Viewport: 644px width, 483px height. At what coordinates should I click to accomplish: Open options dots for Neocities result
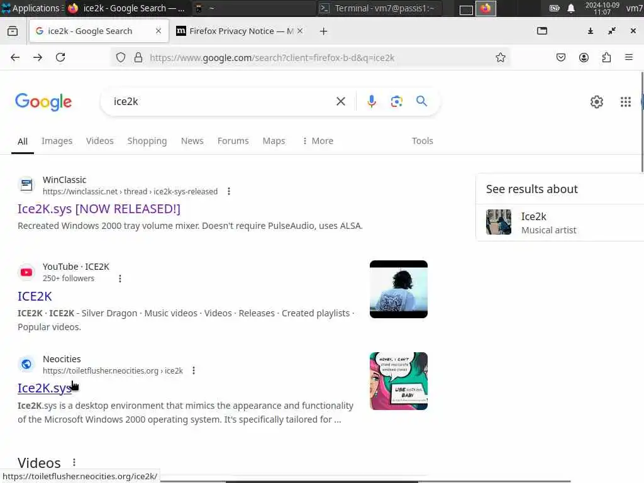tap(194, 370)
